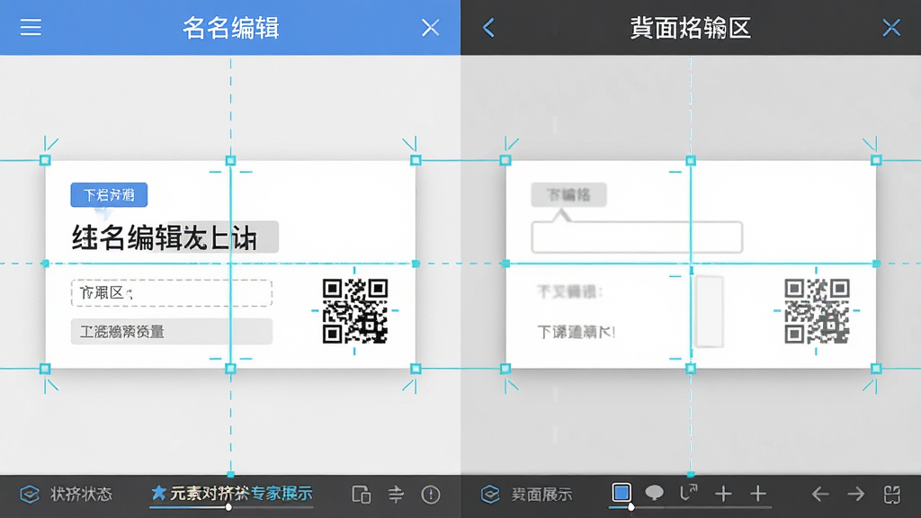Viewport: 921px width, 518px height.
Task: Click the top-right corner handle of the right card
Action: 876,160
